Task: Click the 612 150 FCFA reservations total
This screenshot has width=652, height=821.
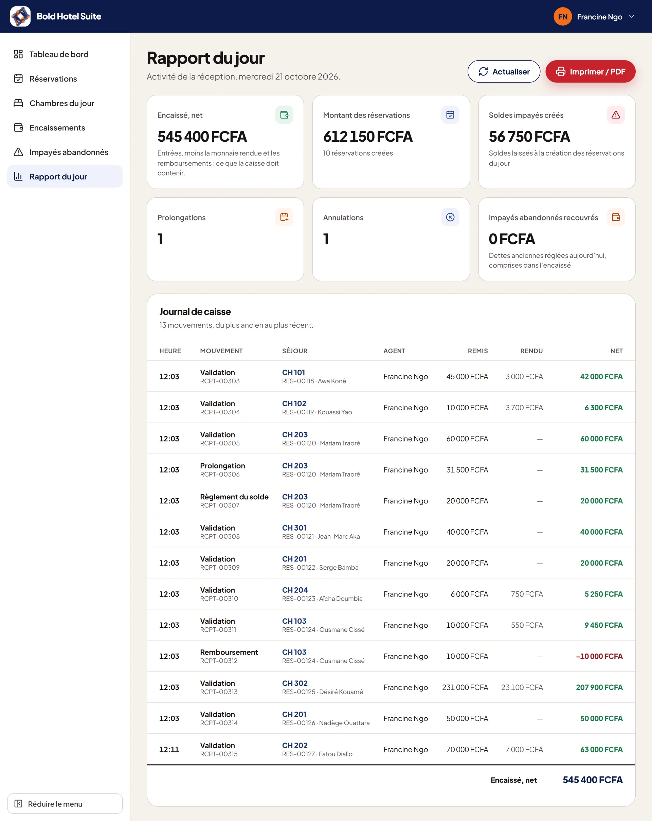Action: coord(368,137)
